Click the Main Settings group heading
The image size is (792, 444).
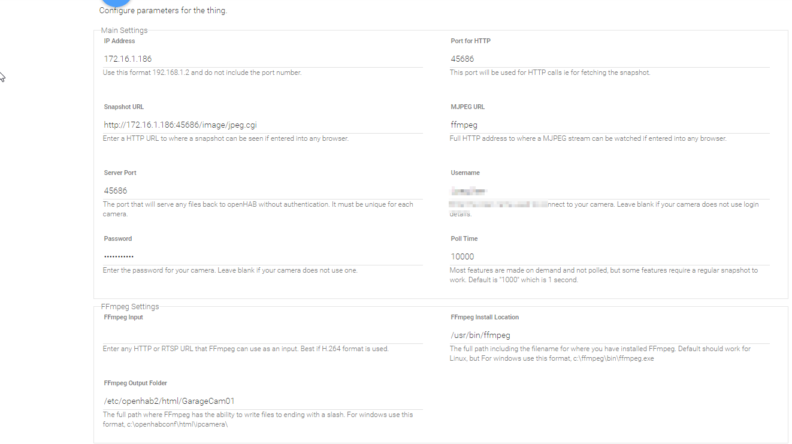tap(124, 30)
